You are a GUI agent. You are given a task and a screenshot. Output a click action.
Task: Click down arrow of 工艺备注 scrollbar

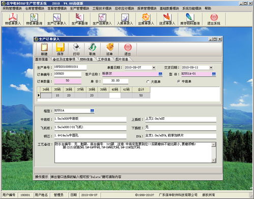coord(214,160)
